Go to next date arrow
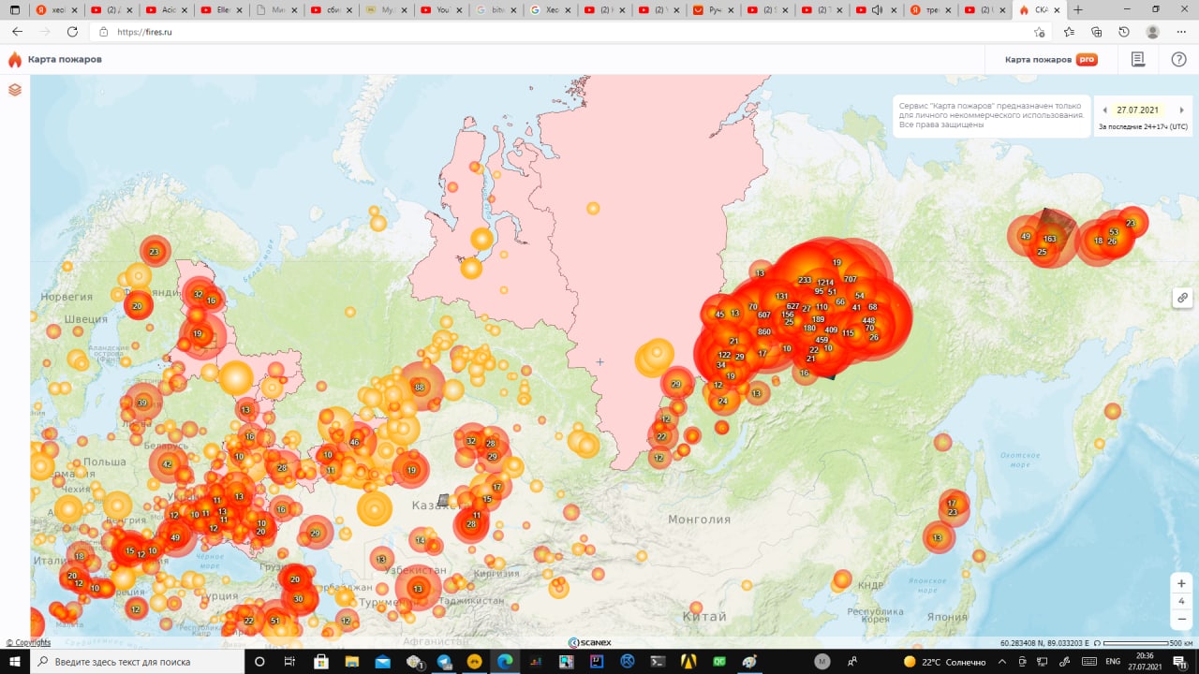The width and height of the screenshot is (1199, 674). (x=1181, y=110)
